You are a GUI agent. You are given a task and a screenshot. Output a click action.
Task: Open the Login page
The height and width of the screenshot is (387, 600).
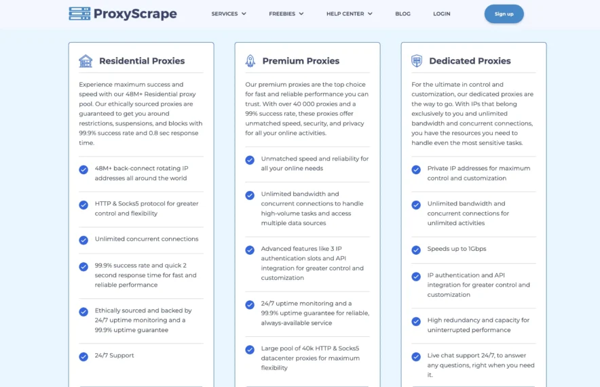click(x=441, y=14)
